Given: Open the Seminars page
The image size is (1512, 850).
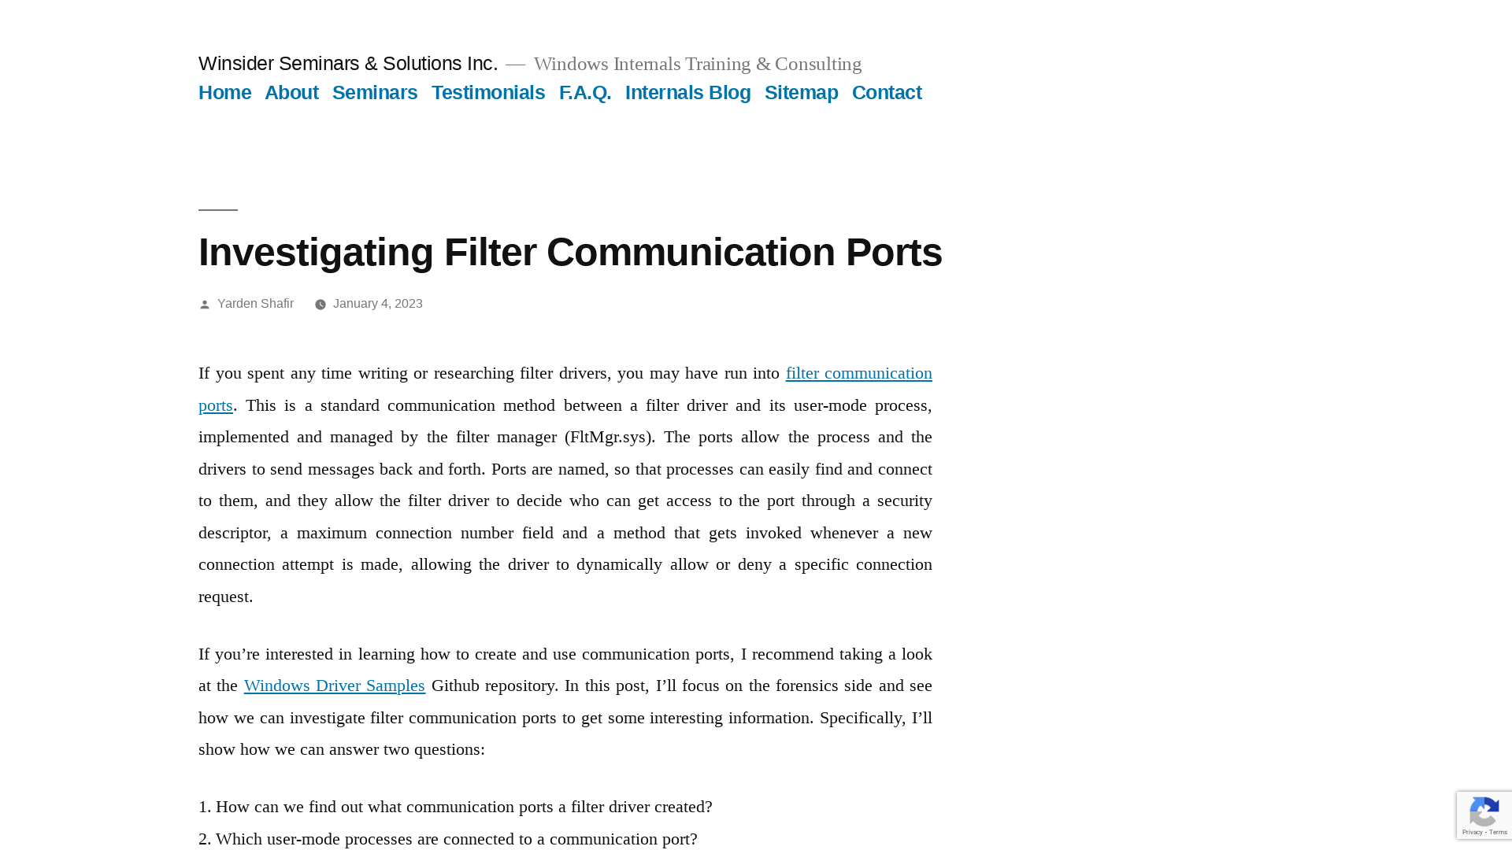Looking at the screenshot, I should (x=375, y=92).
